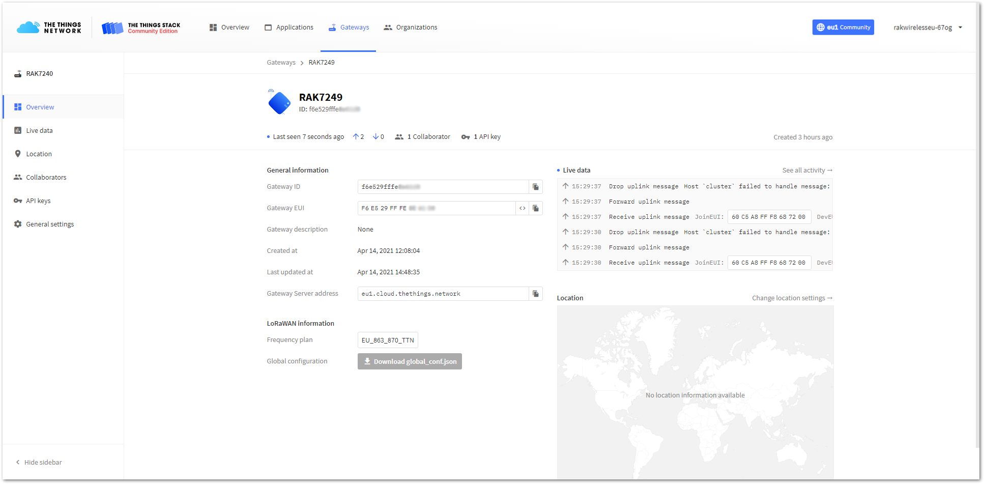
Task: Copy the Gateway ID value
Action: click(x=536, y=187)
